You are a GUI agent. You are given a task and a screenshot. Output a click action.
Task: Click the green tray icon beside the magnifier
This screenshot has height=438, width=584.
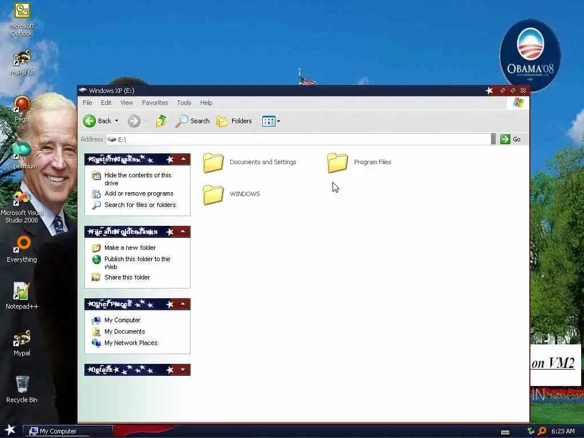pos(531,431)
